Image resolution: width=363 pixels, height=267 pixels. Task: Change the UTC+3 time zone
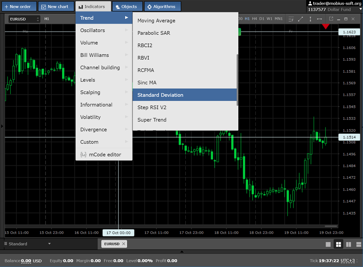348,261
